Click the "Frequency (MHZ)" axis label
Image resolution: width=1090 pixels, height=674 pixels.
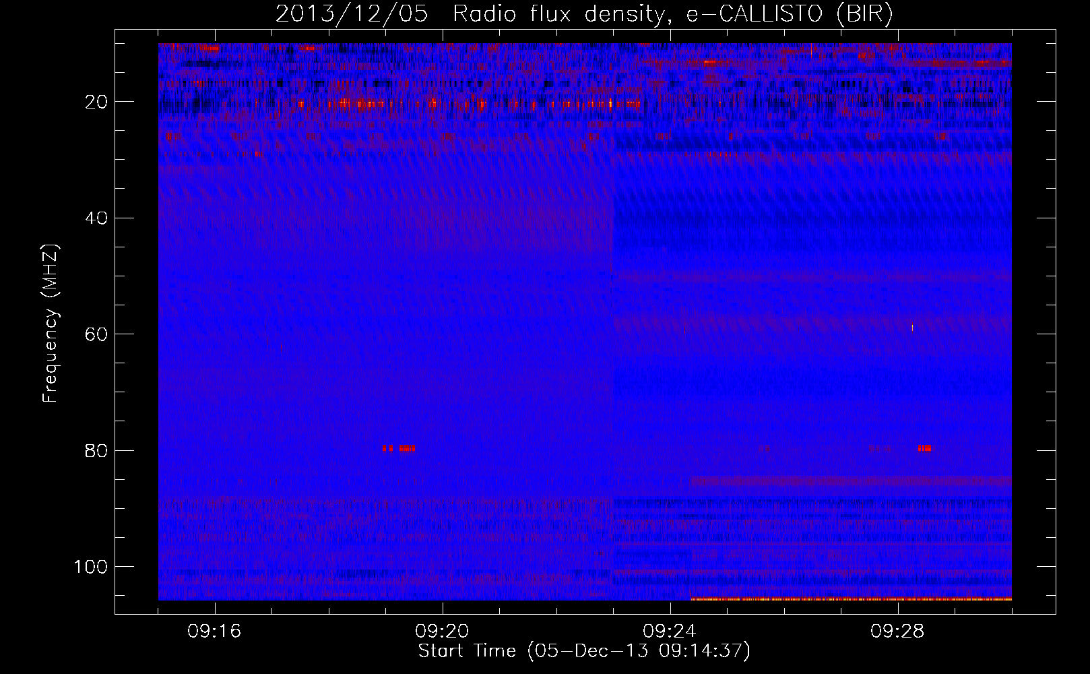click(x=51, y=324)
